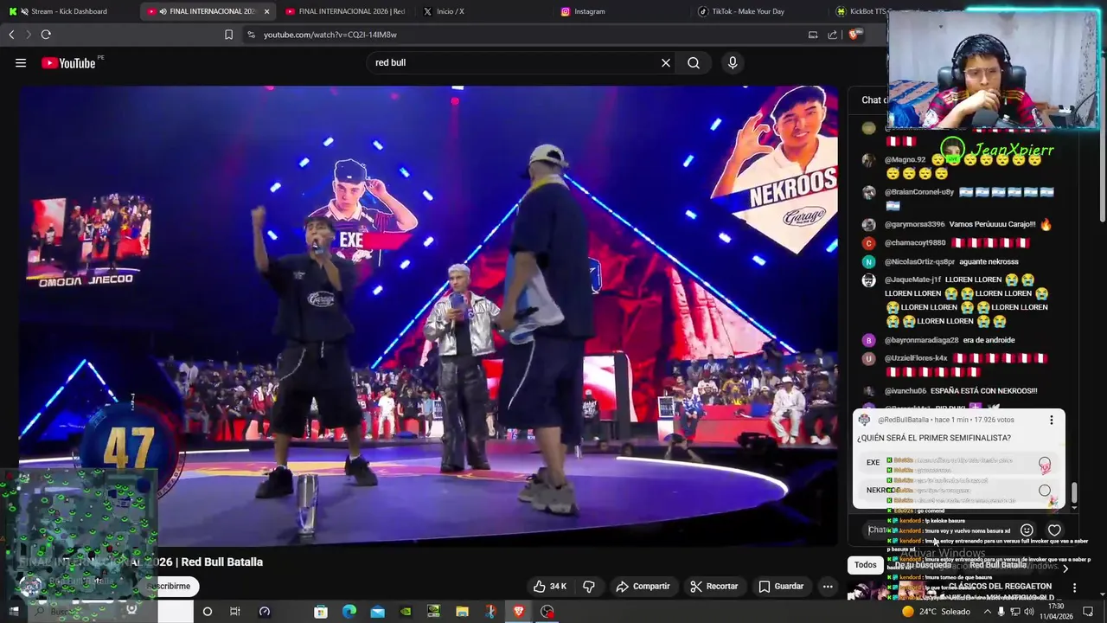The height and width of the screenshot is (623, 1107).
Task: Open Cortana circle in taskbar
Action: coord(207,612)
